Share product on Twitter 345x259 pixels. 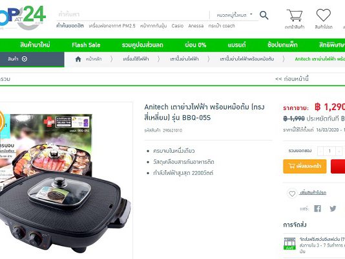[x=333, y=208]
